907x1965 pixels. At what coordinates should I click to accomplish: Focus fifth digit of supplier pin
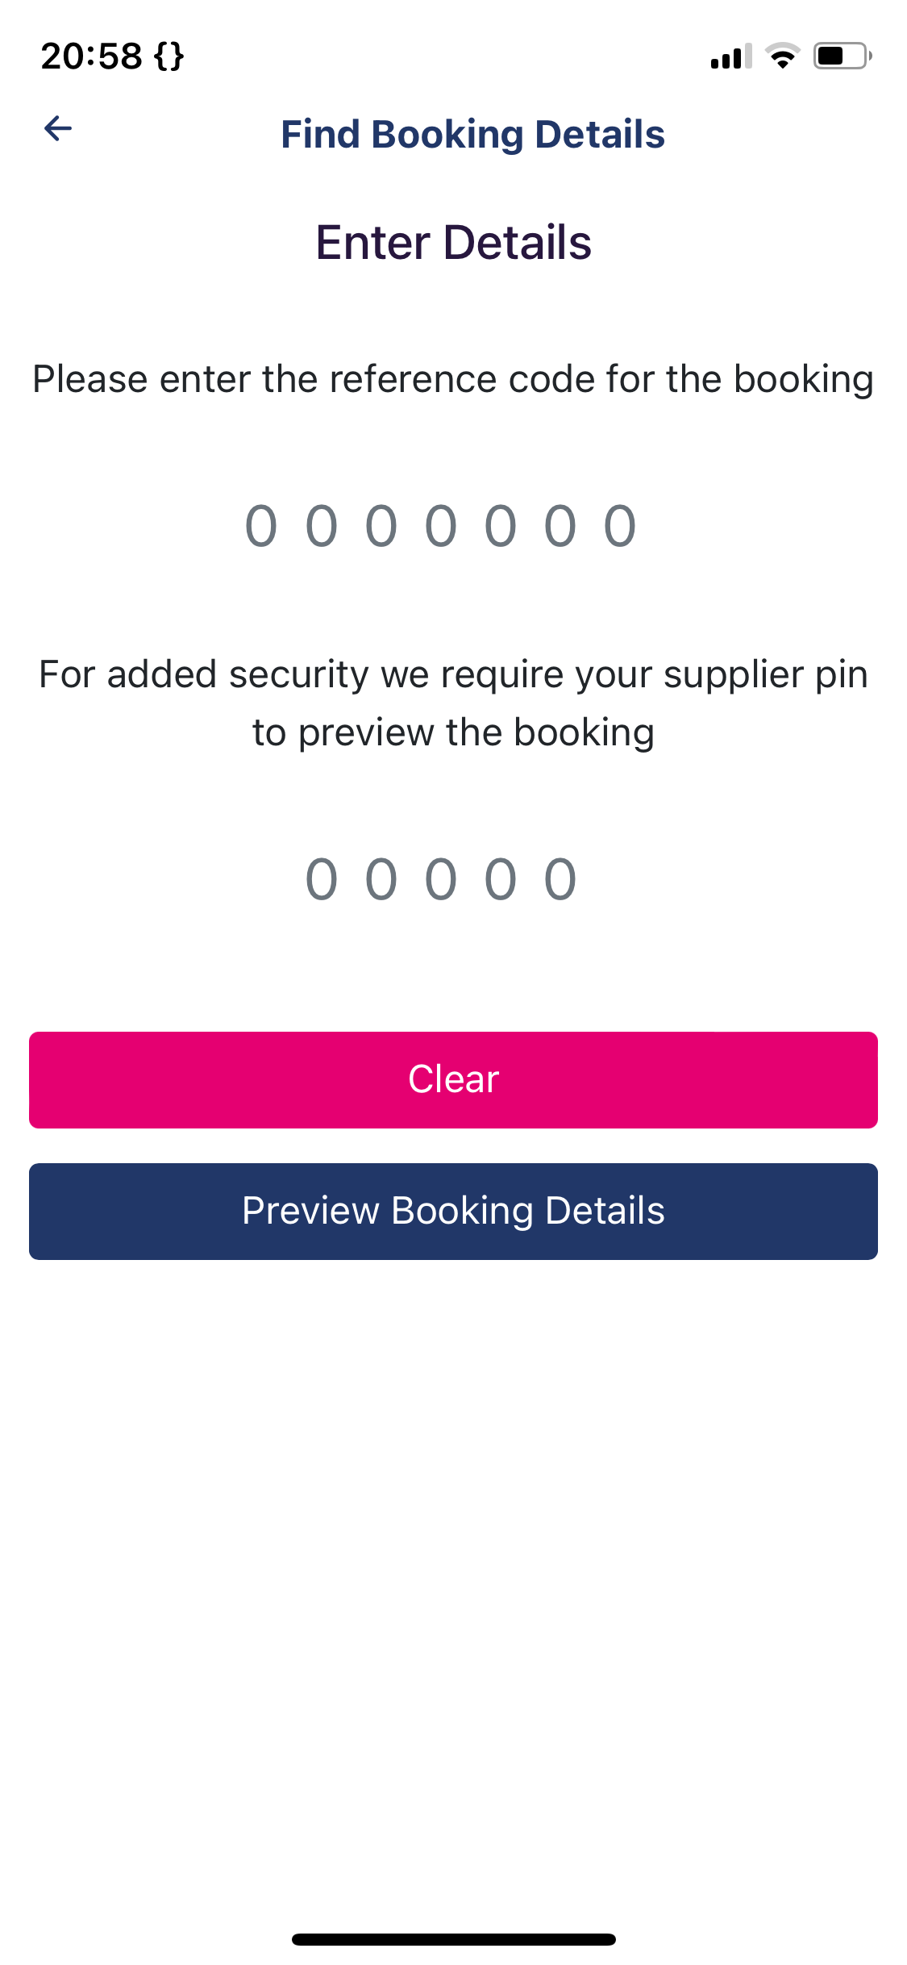point(560,879)
